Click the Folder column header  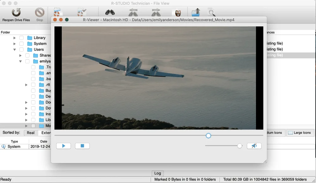(x=5, y=32)
